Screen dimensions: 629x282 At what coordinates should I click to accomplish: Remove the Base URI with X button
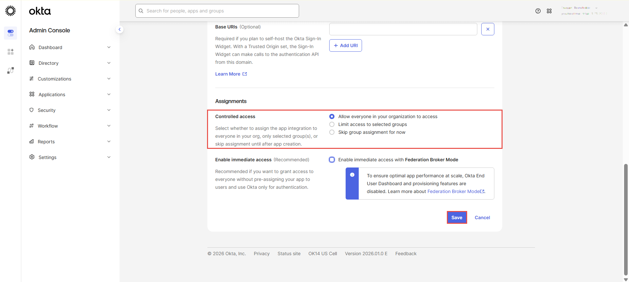pos(487,29)
